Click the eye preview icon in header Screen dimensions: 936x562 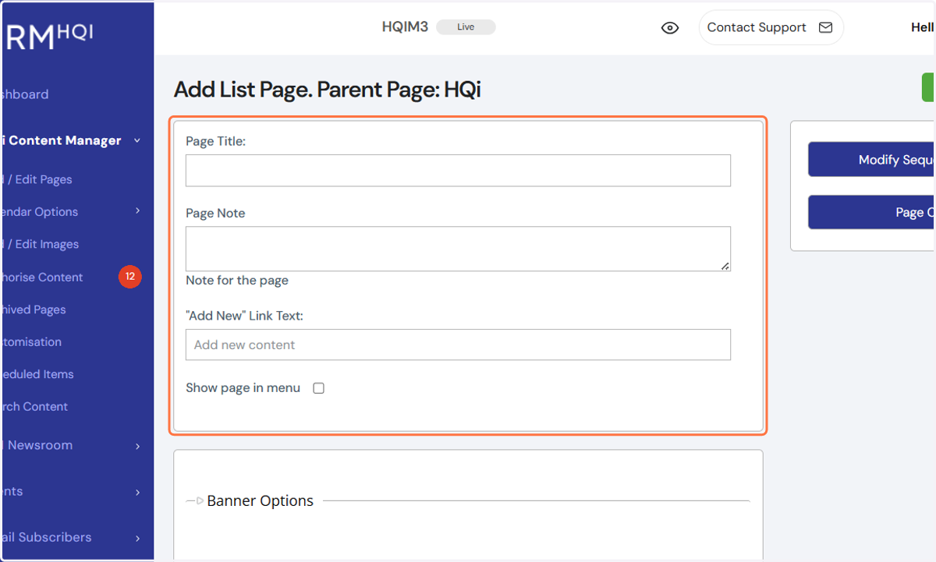tap(669, 28)
